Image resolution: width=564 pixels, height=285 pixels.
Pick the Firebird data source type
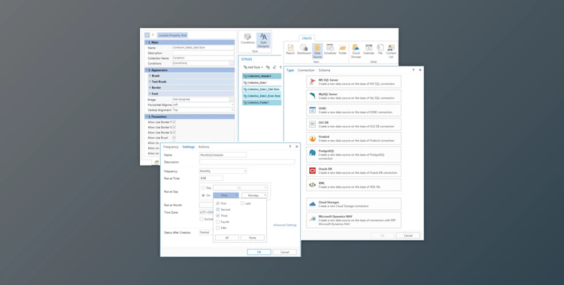click(353, 139)
